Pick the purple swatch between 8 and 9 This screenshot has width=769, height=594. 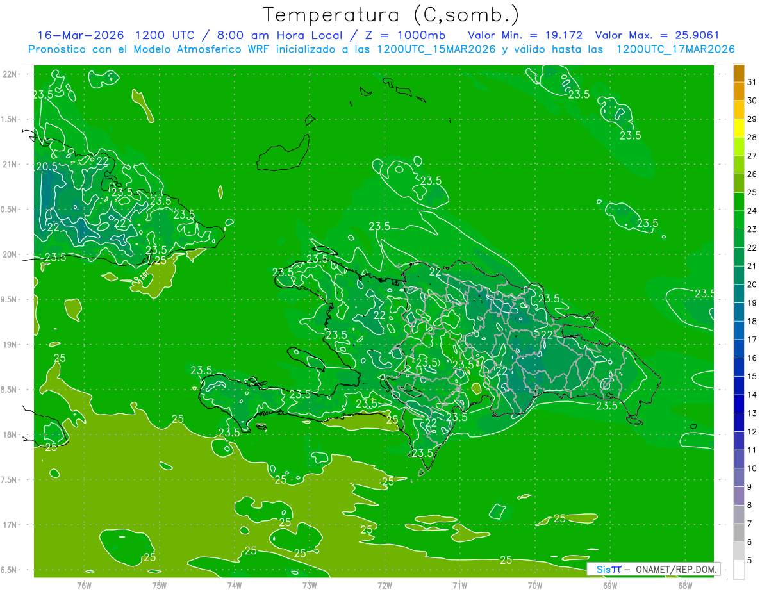point(739,496)
